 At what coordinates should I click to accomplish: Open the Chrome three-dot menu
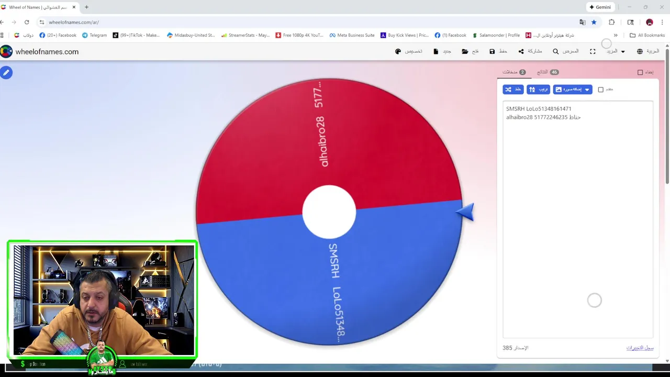pos(662,22)
